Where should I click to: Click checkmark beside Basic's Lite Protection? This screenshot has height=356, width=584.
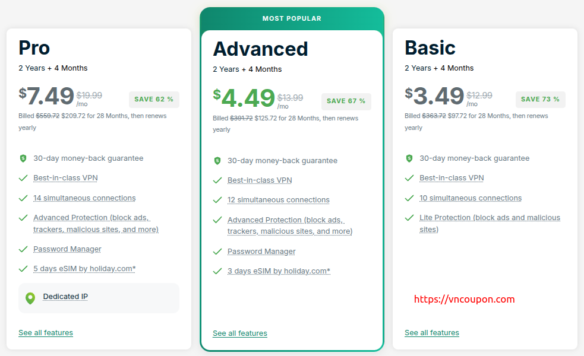pyautogui.click(x=409, y=218)
